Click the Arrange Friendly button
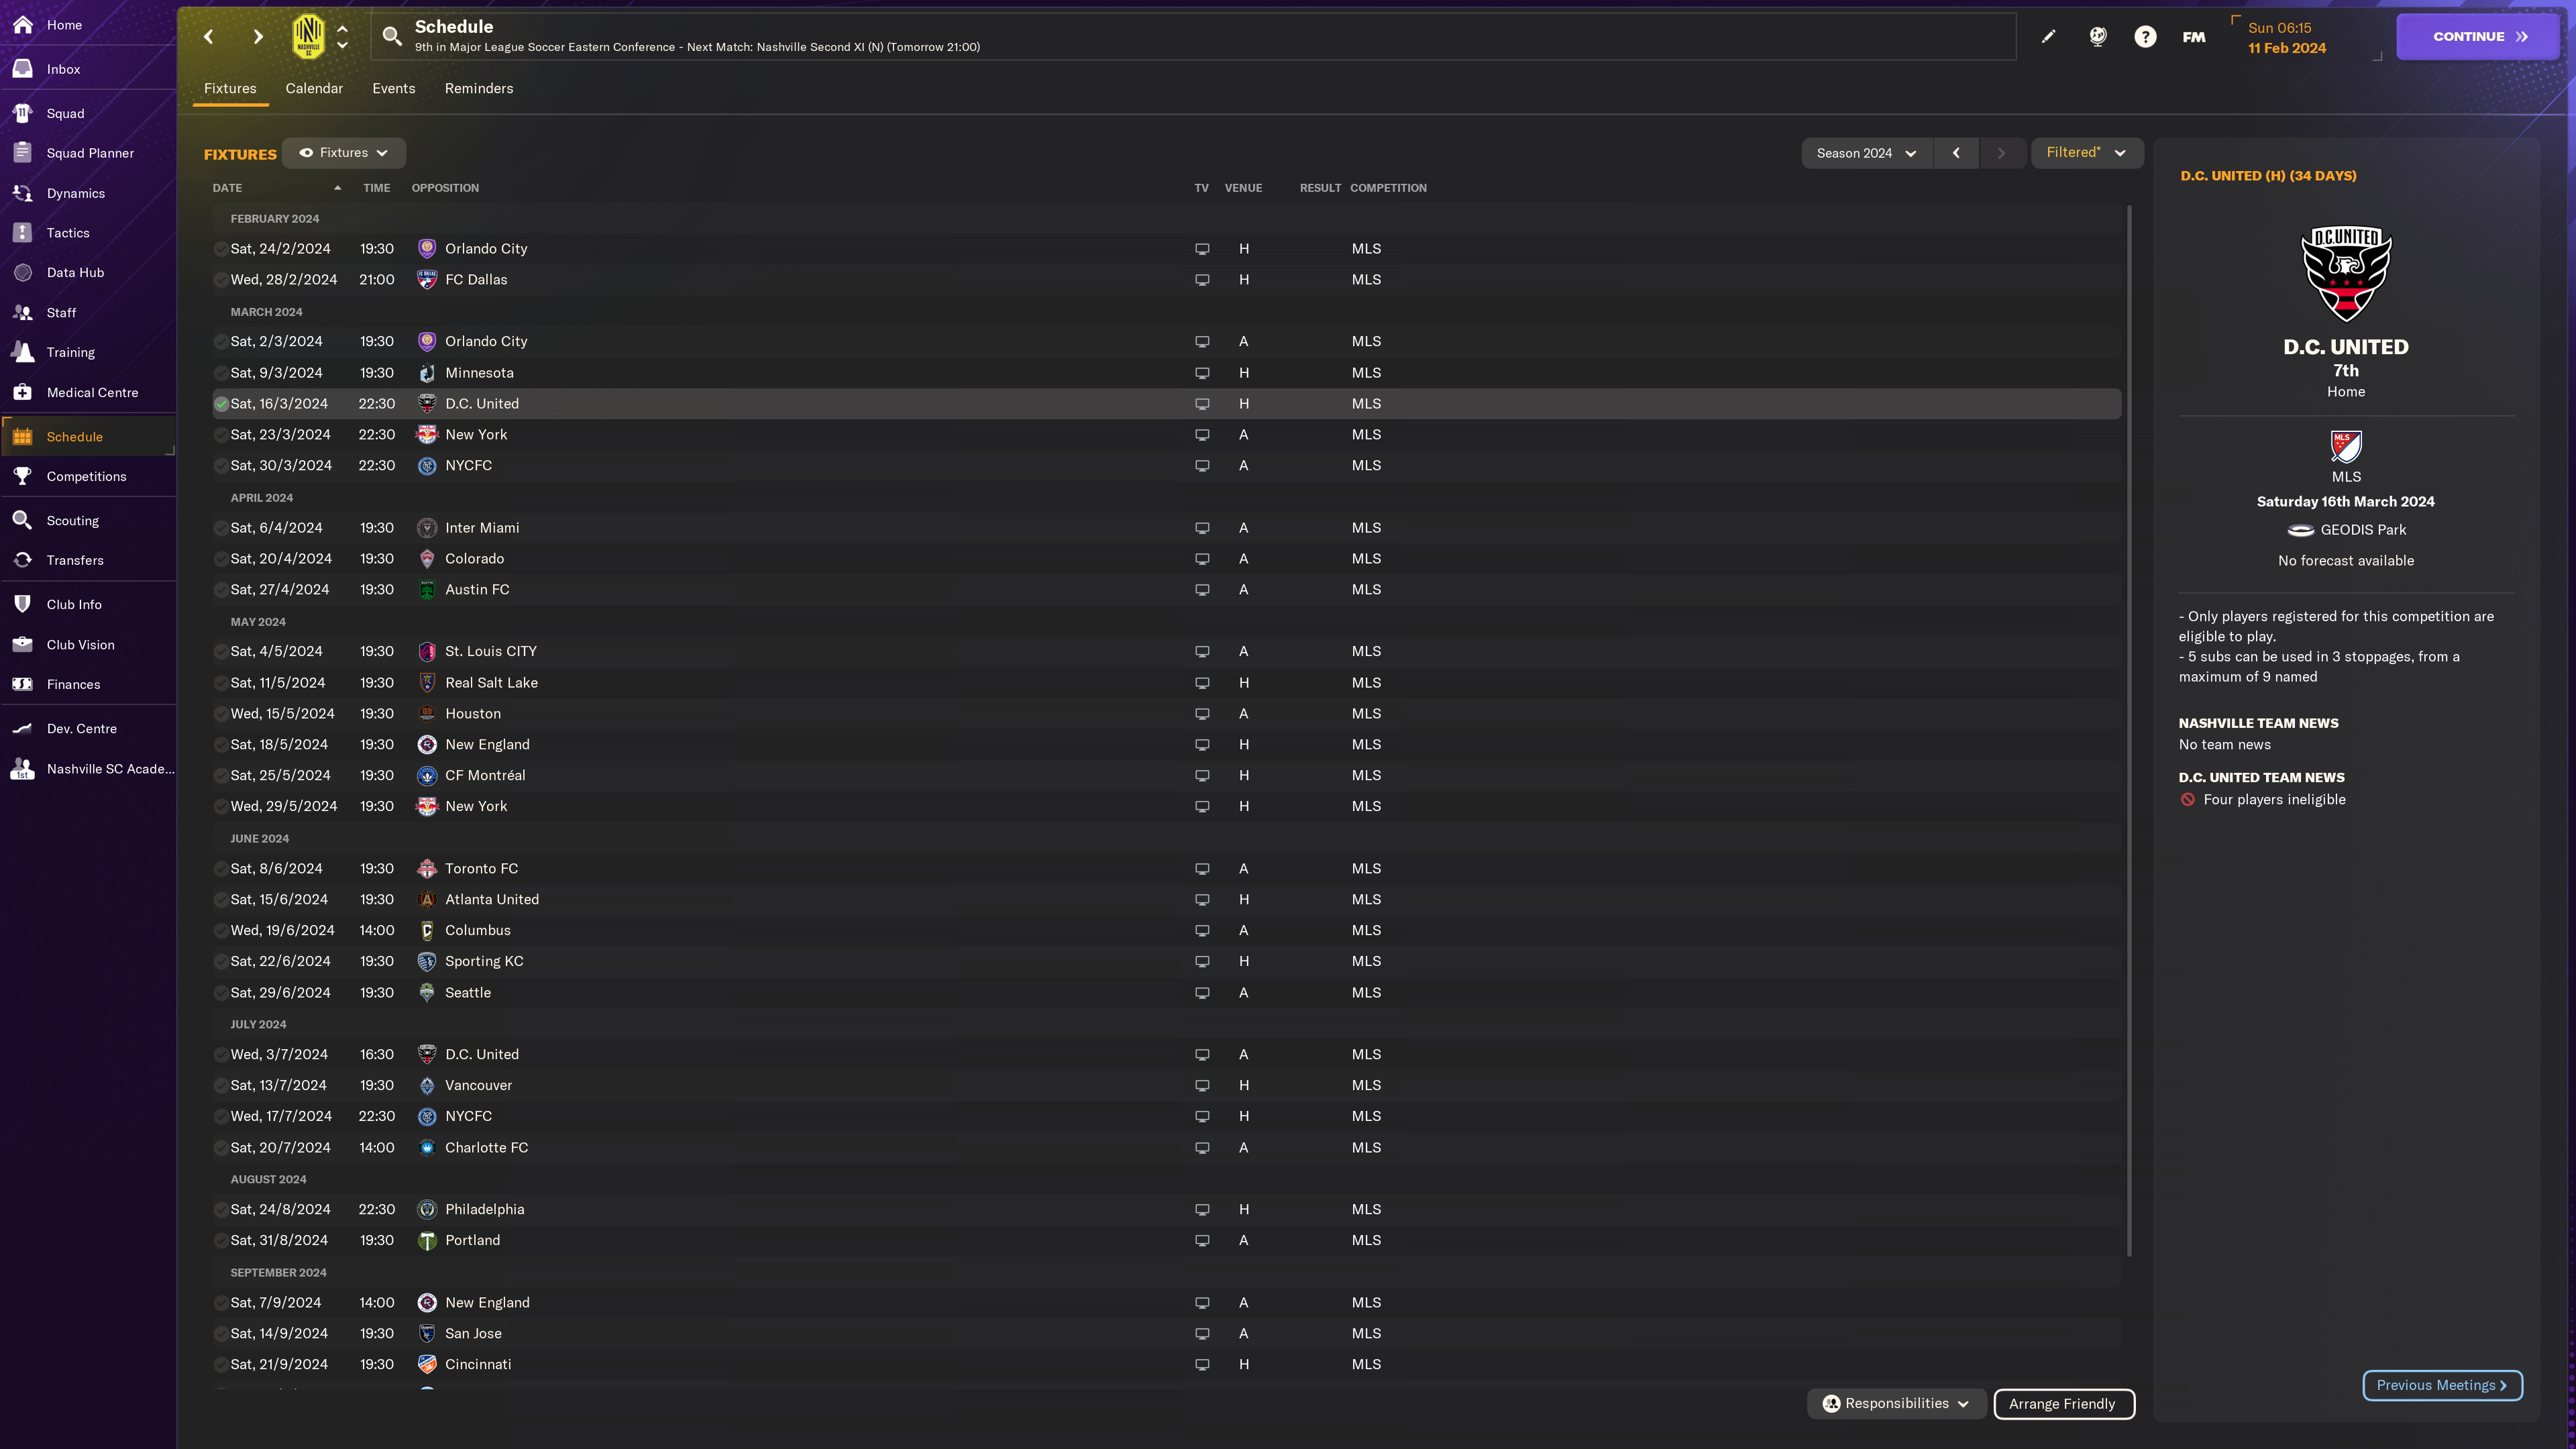Image resolution: width=2576 pixels, height=1449 pixels. point(2063,1404)
